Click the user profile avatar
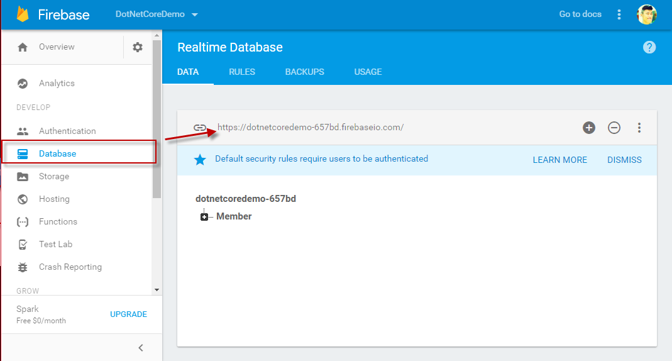 [x=647, y=14]
